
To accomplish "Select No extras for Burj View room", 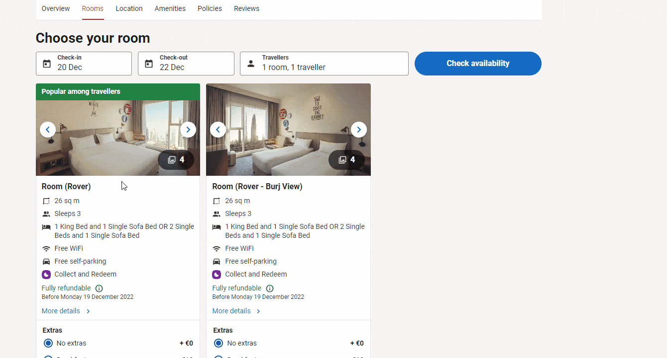I will click(219, 343).
